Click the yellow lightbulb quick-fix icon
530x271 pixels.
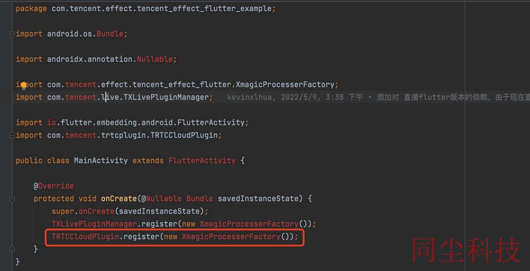pyautogui.click(x=24, y=85)
